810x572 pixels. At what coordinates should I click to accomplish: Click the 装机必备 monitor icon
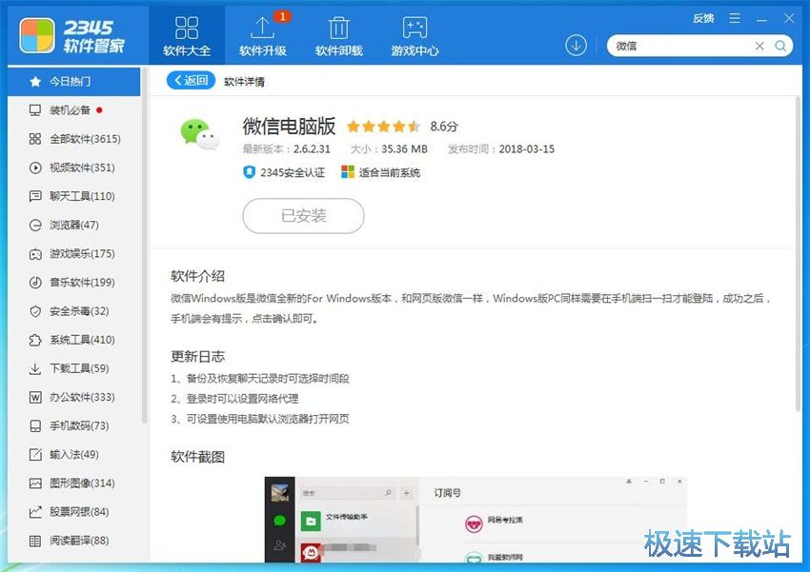point(35,109)
